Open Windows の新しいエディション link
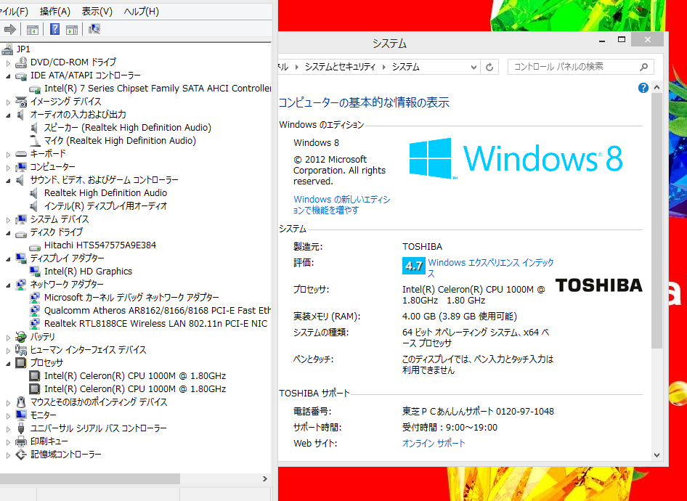The image size is (687, 501). [342, 205]
